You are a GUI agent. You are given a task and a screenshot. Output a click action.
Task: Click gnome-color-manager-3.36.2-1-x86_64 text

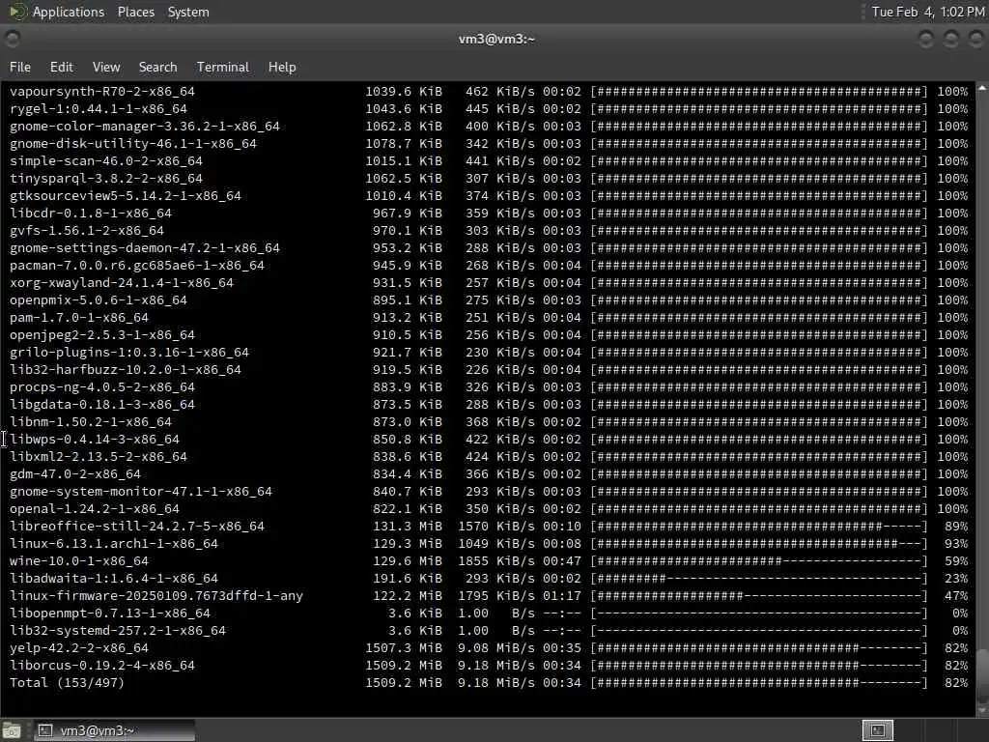click(145, 127)
